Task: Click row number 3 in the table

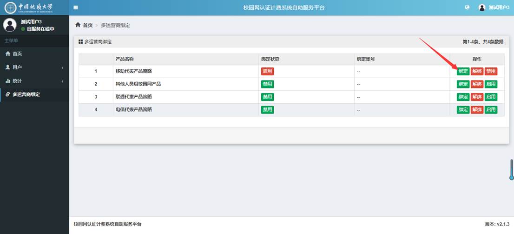Action: (96, 97)
